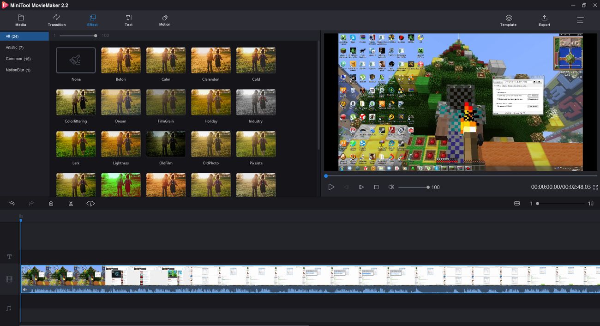The image size is (600, 326).
Task: Toggle zoom to fit timeline icon
Action: tap(517, 203)
